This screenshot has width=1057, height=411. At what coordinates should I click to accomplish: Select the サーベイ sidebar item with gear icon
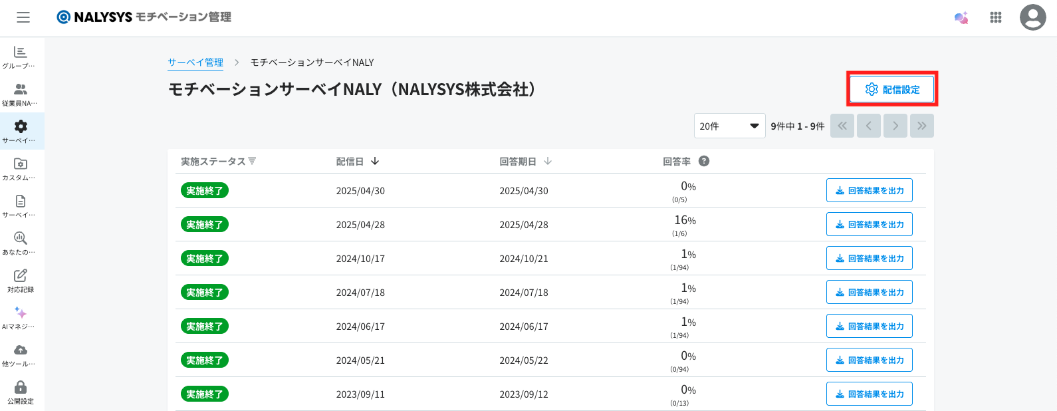pyautogui.click(x=21, y=132)
